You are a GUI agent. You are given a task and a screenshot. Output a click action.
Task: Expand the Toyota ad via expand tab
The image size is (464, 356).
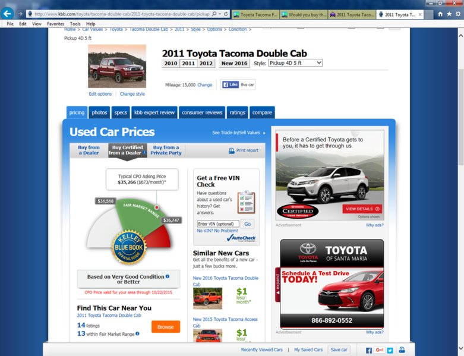pos(277,285)
